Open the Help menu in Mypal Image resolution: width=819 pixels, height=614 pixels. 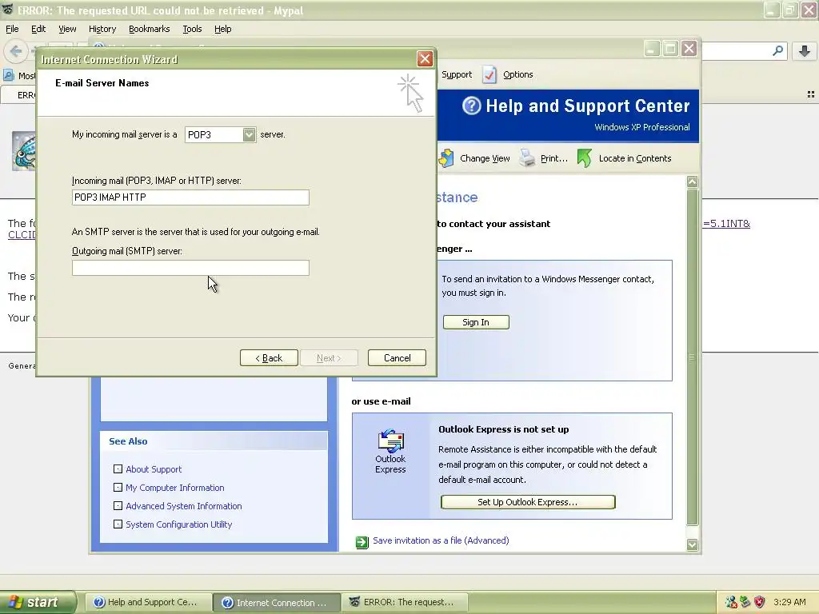[x=223, y=29]
